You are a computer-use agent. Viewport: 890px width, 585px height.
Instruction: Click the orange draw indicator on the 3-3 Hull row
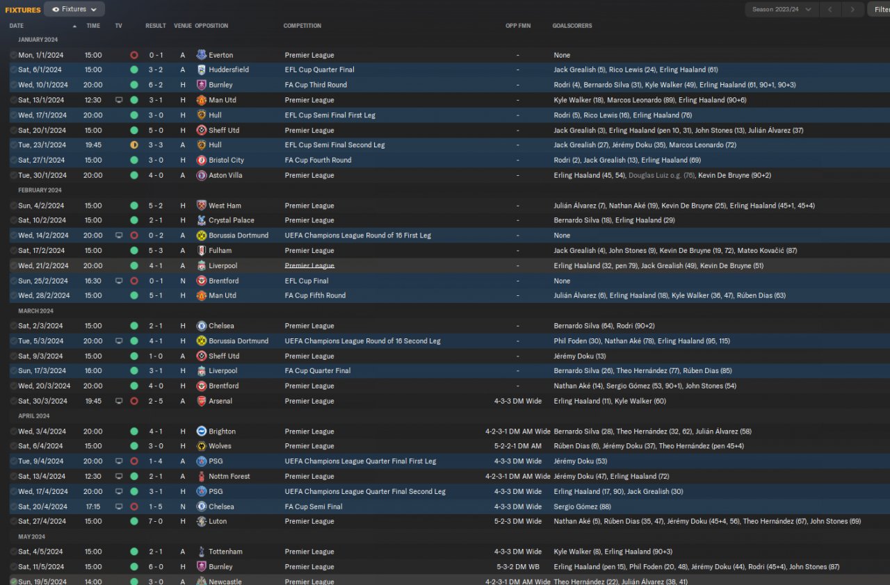[x=134, y=145]
